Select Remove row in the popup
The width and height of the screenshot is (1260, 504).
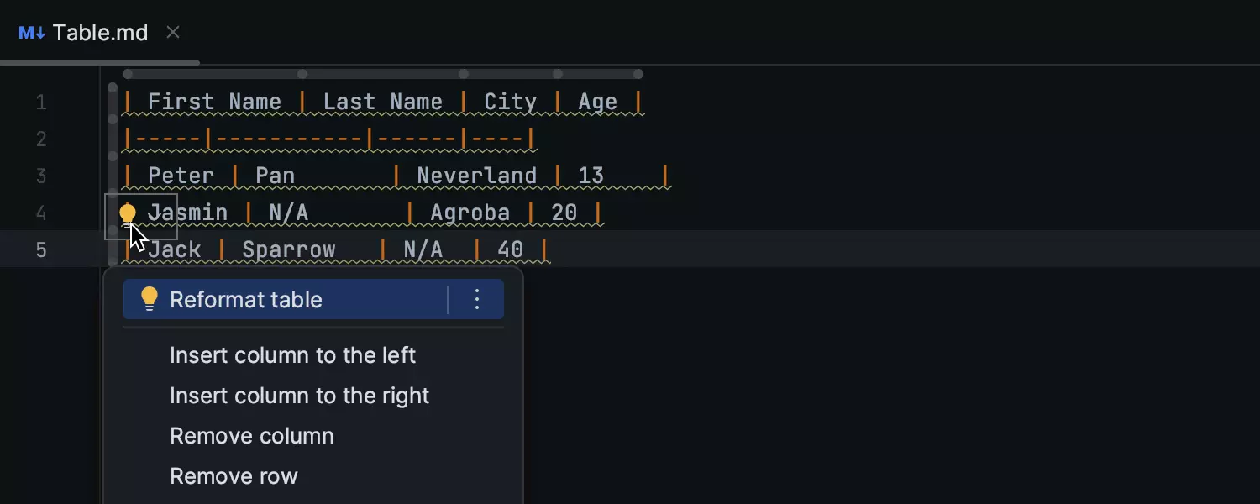tap(234, 476)
